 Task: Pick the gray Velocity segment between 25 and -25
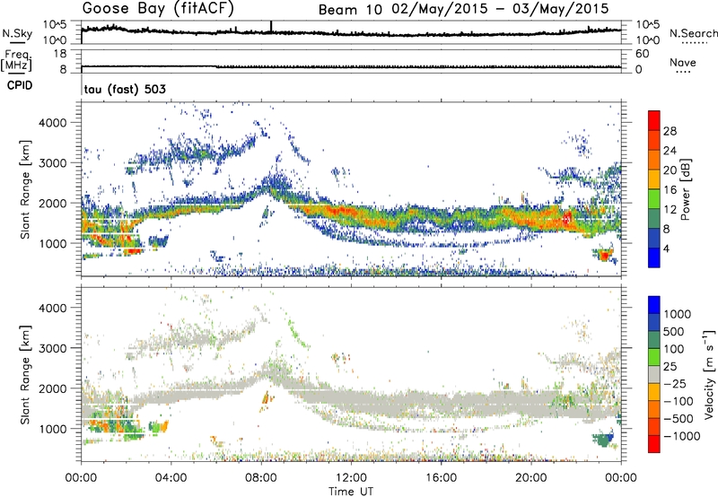tap(654, 374)
